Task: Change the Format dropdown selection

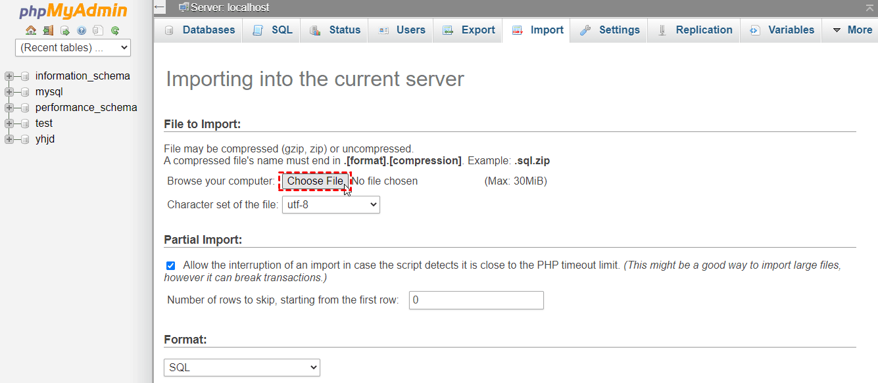Action: [241, 367]
